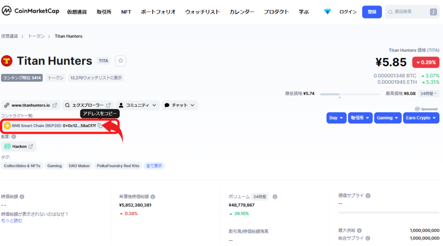Select the Collectibles & NFTs tag
This screenshot has width=443, height=246.
pos(22,166)
